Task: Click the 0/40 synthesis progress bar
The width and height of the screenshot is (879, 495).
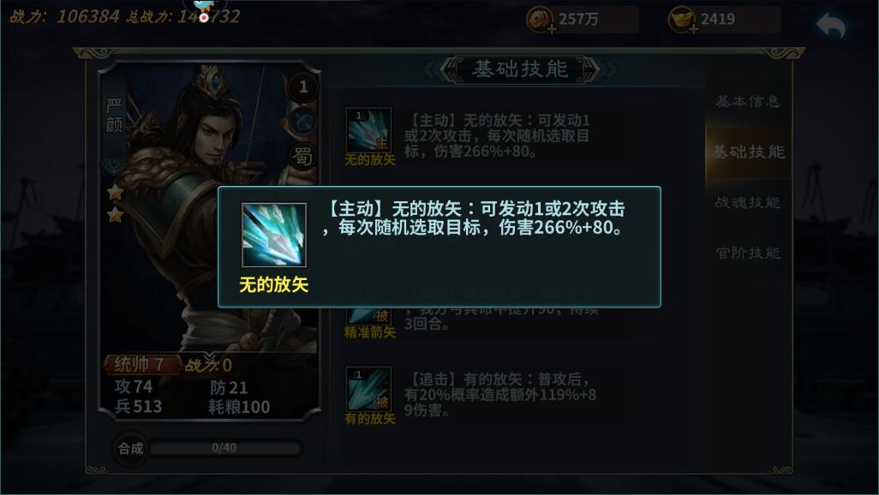Action: [224, 448]
